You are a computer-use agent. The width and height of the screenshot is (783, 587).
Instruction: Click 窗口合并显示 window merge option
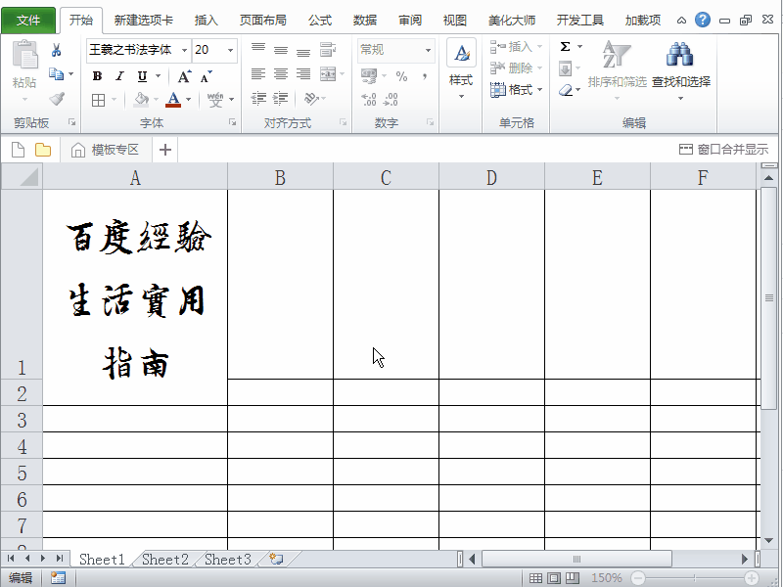pos(723,150)
